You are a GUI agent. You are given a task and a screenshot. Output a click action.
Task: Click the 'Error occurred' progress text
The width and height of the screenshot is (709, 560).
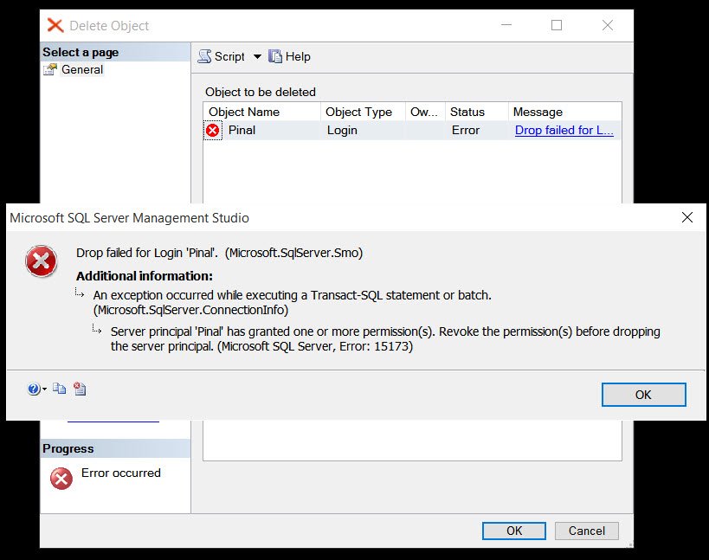(120, 473)
